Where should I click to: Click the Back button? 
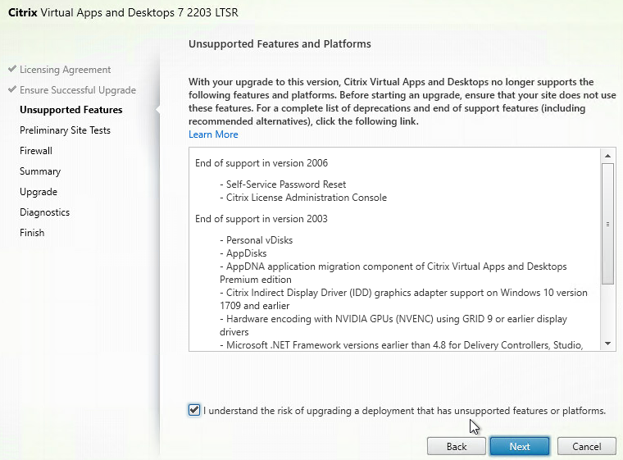point(456,447)
